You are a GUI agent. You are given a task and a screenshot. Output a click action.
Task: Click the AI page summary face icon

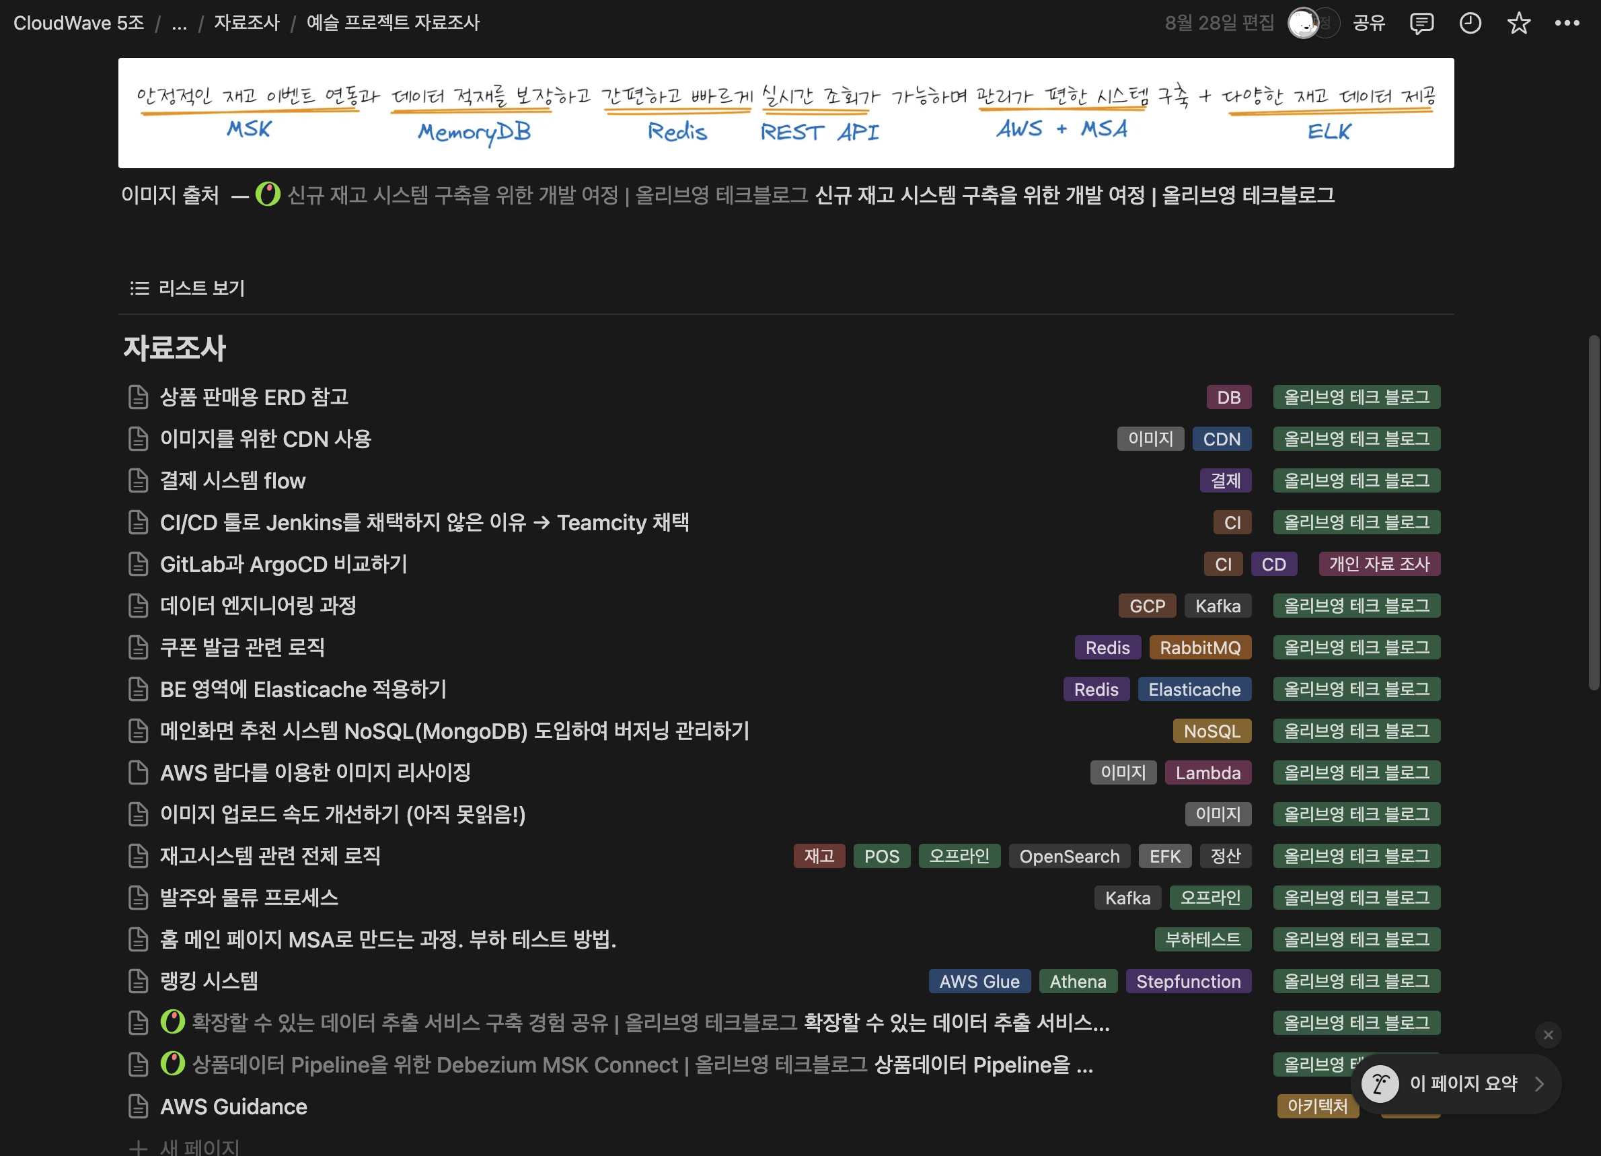point(1380,1083)
